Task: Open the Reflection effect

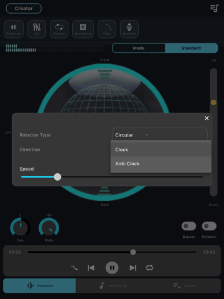Action: click(x=14, y=29)
